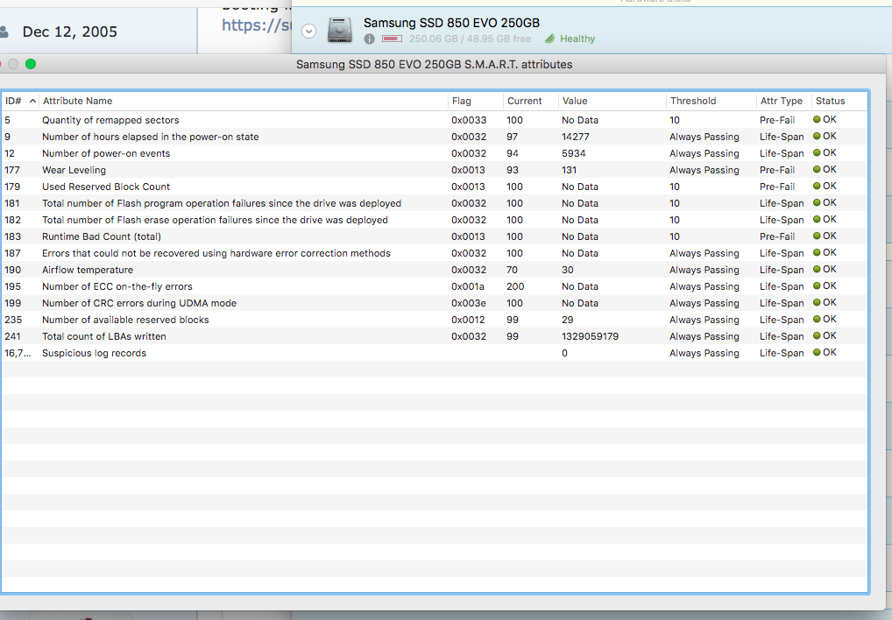Click green OK status dot for Wear Leveling
The width and height of the screenshot is (892, 620).
817,169
